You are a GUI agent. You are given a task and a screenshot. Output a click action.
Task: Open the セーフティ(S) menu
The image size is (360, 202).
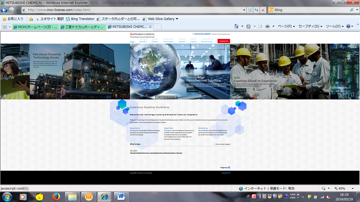310,26
